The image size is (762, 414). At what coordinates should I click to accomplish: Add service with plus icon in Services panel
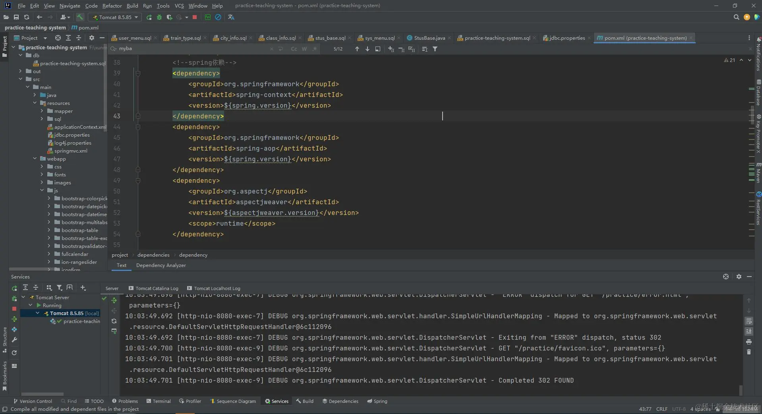[x=83, y=288]
